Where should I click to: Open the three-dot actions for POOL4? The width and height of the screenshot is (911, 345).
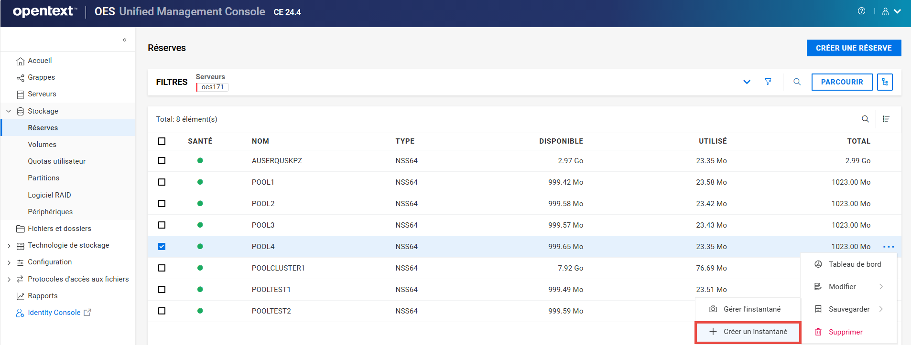[x=889, y=247]
